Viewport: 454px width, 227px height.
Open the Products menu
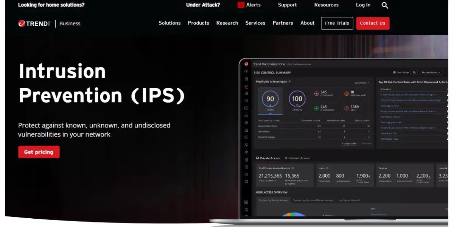pyautogui.click(x=199, y=23)
